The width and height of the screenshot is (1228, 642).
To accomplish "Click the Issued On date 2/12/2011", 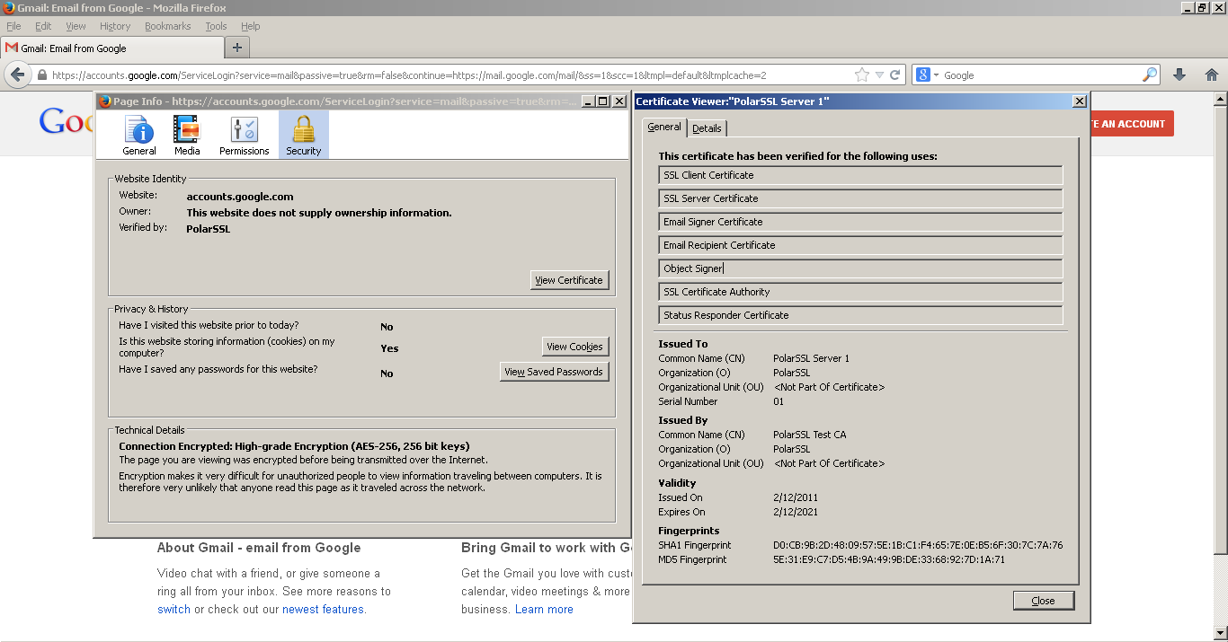I will point(796,497).
